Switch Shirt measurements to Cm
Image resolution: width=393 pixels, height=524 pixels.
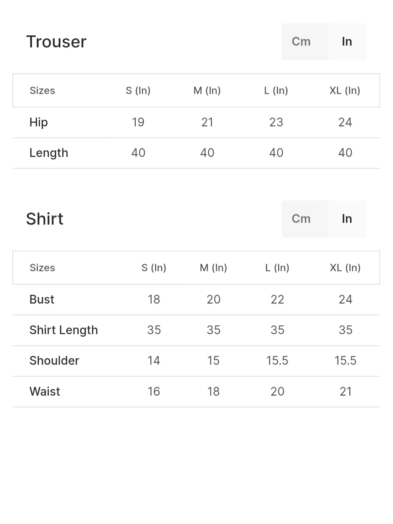301,219
